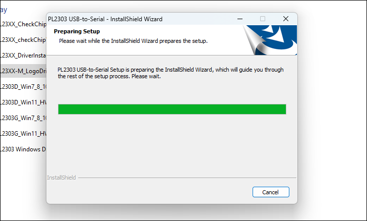Open the PL2303D_Win11 item

(23, 102)
